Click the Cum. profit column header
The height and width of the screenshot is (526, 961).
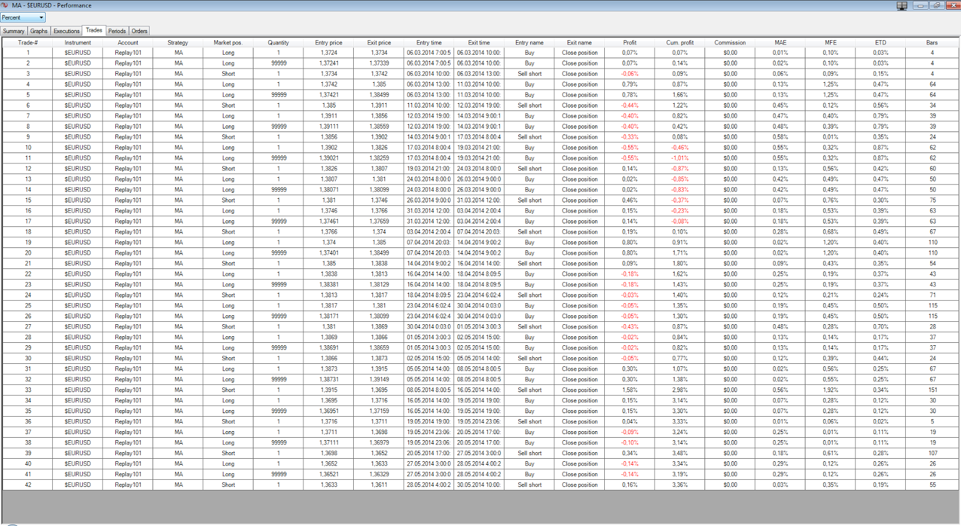click(x=680, y=43)
